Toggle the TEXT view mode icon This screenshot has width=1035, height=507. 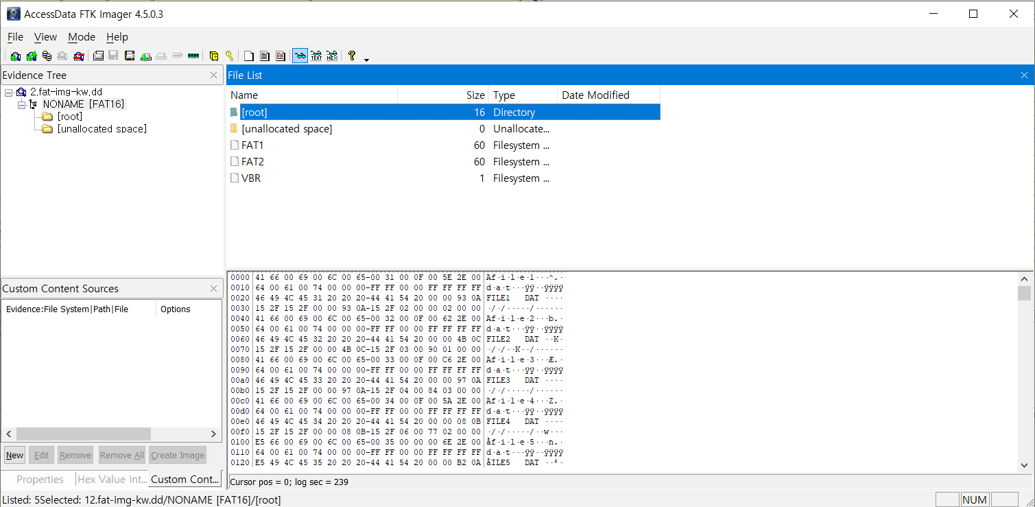pos(316,56)
